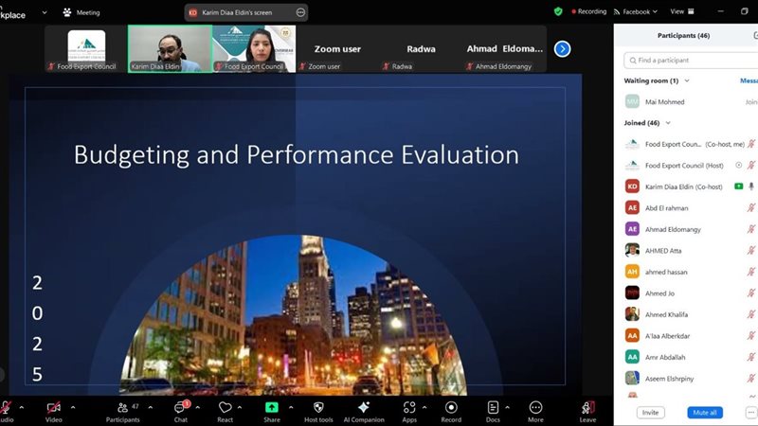Open the Facebook live stream dropdown

click(x=636, y=11)
